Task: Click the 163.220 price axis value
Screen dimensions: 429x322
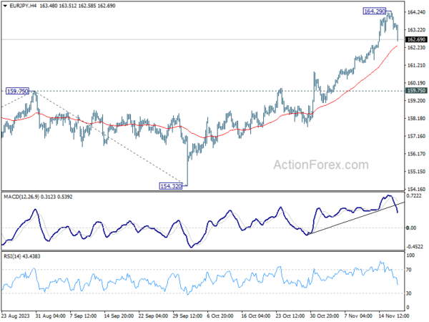Action: (x=416, y=30)
